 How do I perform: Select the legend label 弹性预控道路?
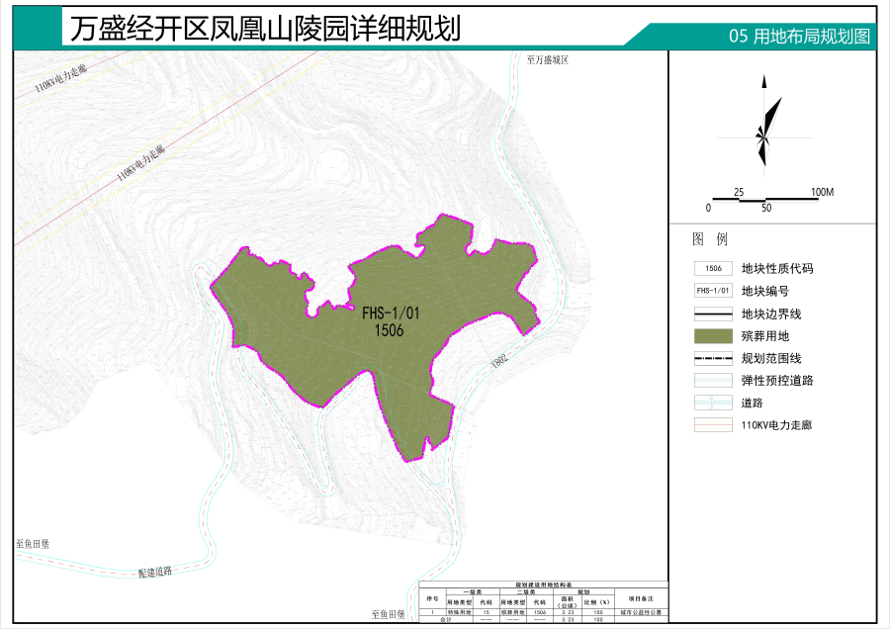click(x=777, y=381)
